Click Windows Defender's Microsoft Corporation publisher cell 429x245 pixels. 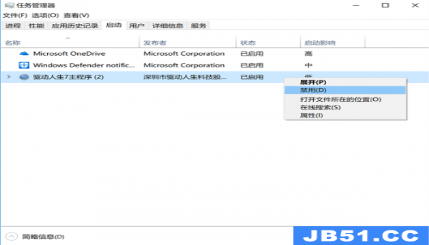tap(184, 66)
